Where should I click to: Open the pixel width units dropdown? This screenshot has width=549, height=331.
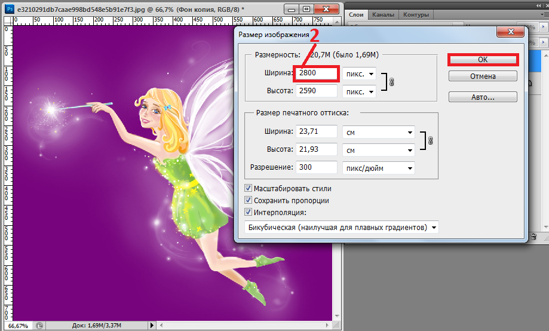click(x=359, y=74)
